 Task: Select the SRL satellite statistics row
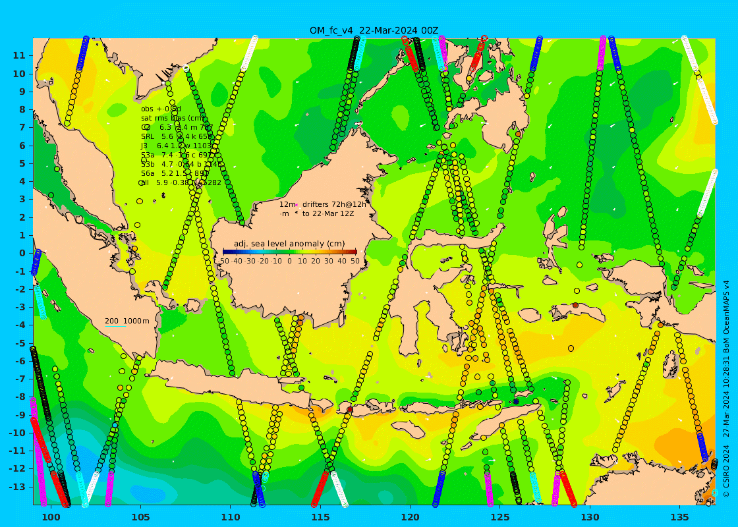pos(177,136)
